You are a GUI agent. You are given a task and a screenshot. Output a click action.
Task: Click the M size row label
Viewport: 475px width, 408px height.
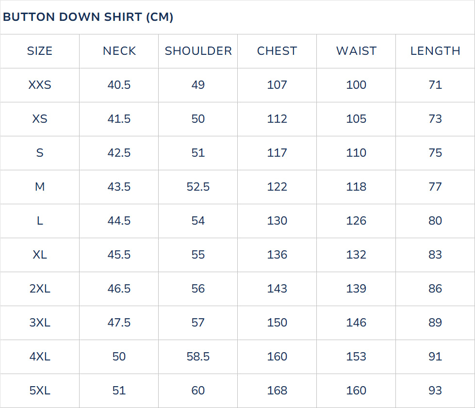tap(40, 187)
